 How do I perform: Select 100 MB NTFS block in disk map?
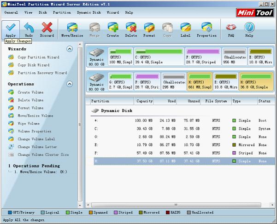click(120, 57)
